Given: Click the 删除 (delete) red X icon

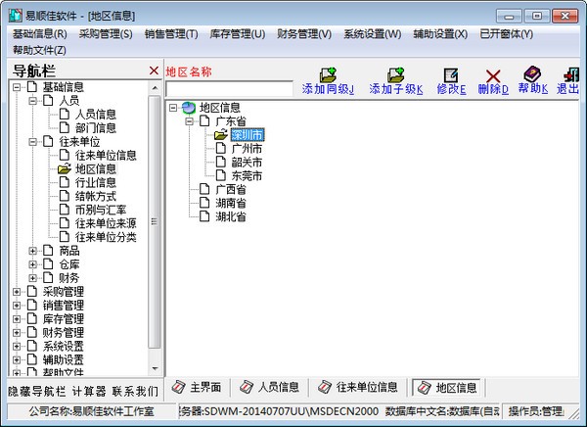Looking at the screenshot, I should [x=493, y=75].
